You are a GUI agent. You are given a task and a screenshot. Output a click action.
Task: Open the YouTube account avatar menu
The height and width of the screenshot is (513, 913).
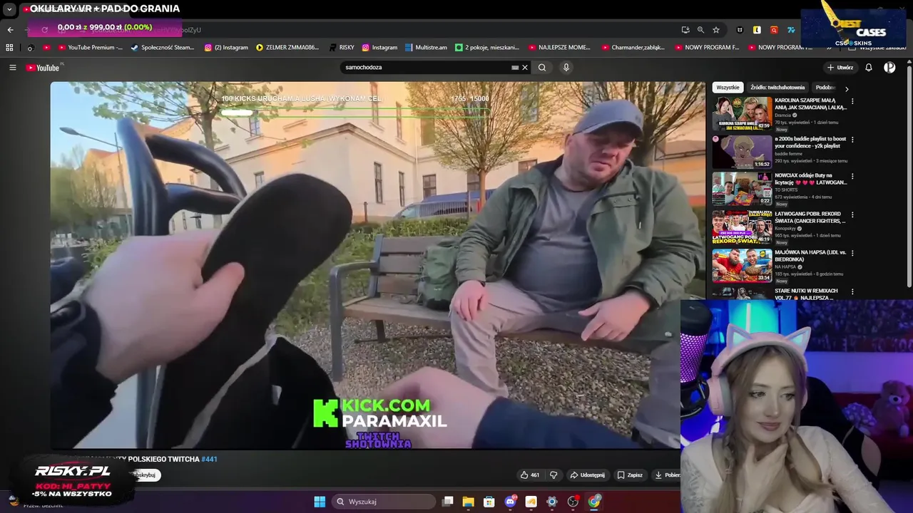coord(889,68)
